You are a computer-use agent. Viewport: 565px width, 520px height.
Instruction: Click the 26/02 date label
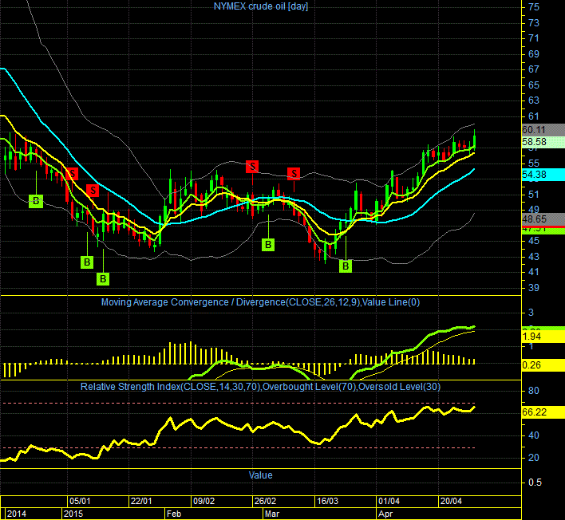point(265,501)
